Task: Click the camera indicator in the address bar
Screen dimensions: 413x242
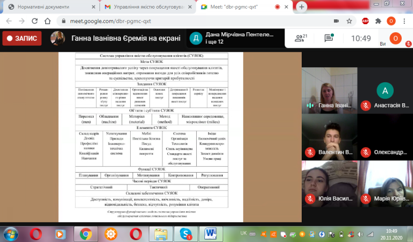Action: [336, 21]
